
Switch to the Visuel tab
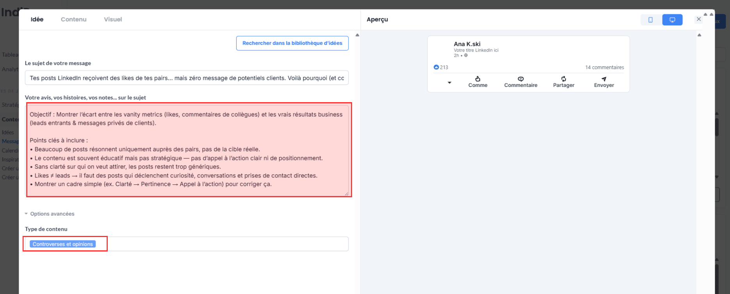(113, 19)
